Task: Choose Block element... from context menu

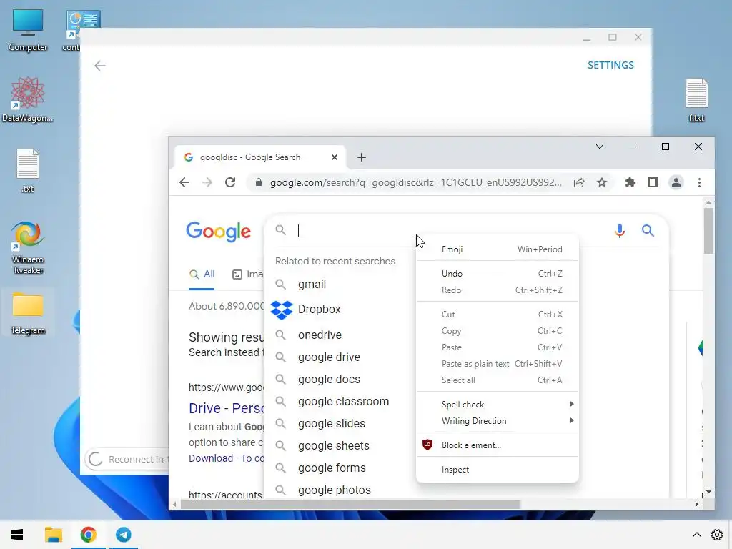Action: 498,445
